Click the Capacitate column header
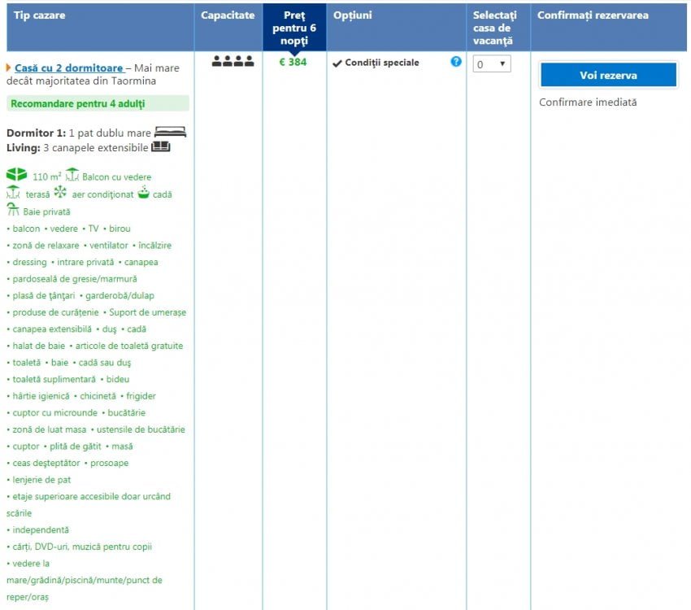Screen dimensions: 691x610 (x=228, y=15)
